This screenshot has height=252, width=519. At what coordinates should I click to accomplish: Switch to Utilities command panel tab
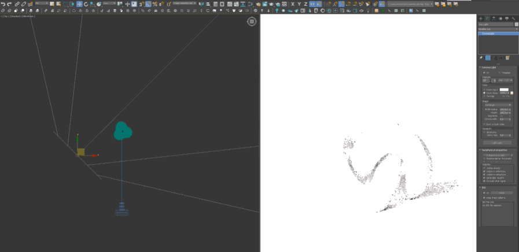click(x=514, y=18)
